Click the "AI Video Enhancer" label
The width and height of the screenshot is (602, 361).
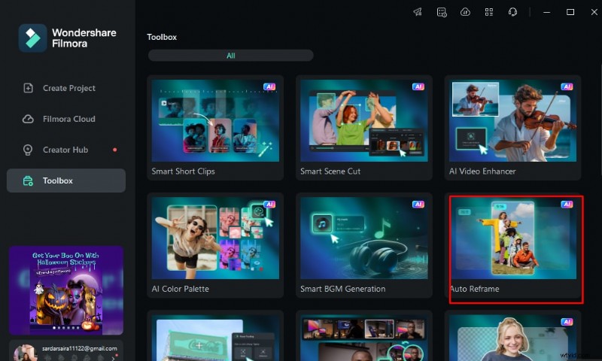point(482,171)
